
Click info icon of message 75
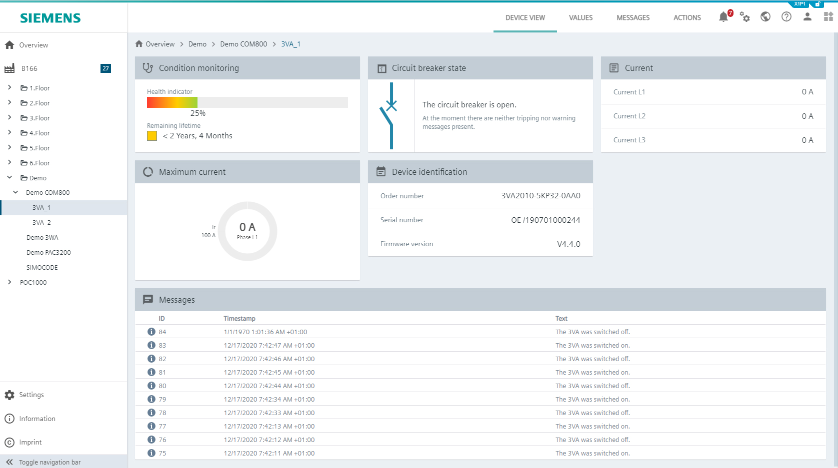pos(151,453)
